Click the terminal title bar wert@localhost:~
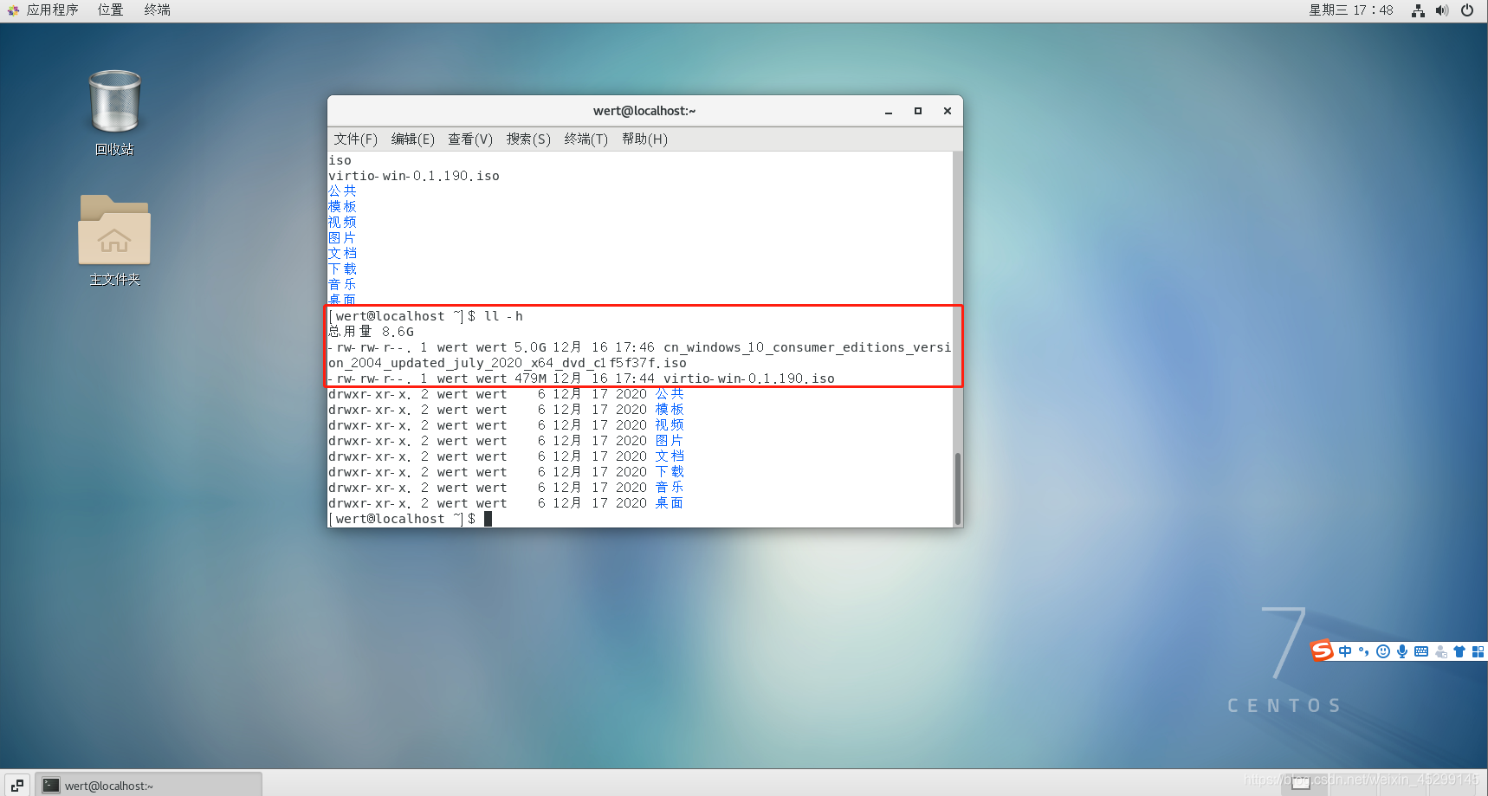Screen dimensions: 1488x796 pyautogui.click(x=644, y=111)
